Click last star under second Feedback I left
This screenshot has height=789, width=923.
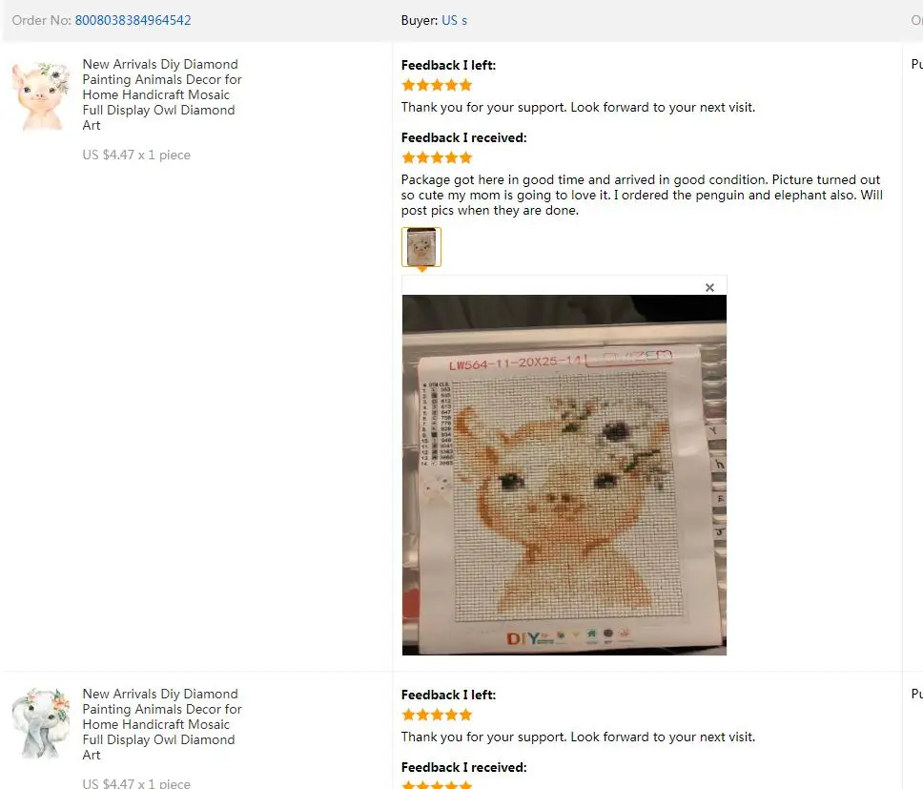[465, 715]
